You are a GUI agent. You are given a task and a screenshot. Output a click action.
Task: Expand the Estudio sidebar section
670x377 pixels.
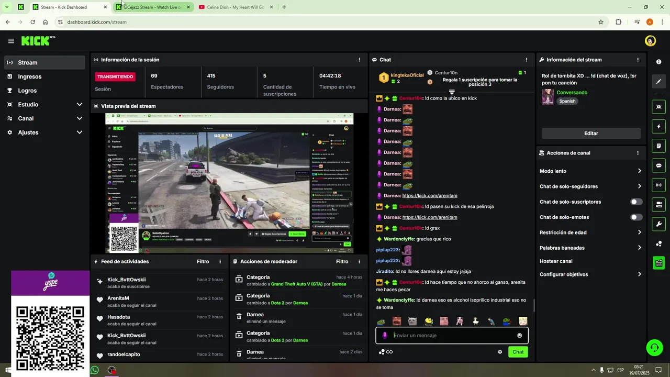[44, 104]
